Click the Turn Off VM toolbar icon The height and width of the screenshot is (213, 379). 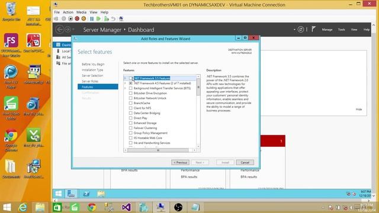[x=70, y=19]
